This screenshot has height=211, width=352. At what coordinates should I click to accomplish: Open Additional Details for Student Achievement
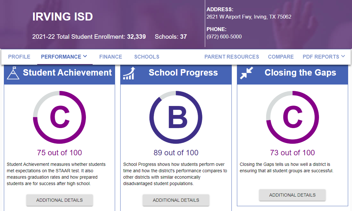coord(60,200)
